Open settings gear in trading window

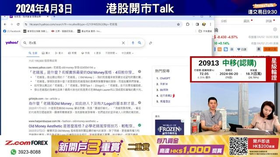tap(275, 29)
